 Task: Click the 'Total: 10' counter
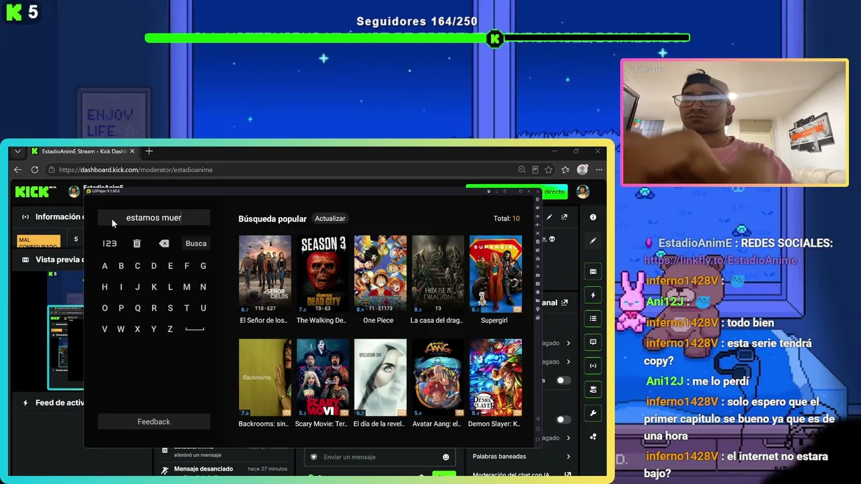[507, 218]
